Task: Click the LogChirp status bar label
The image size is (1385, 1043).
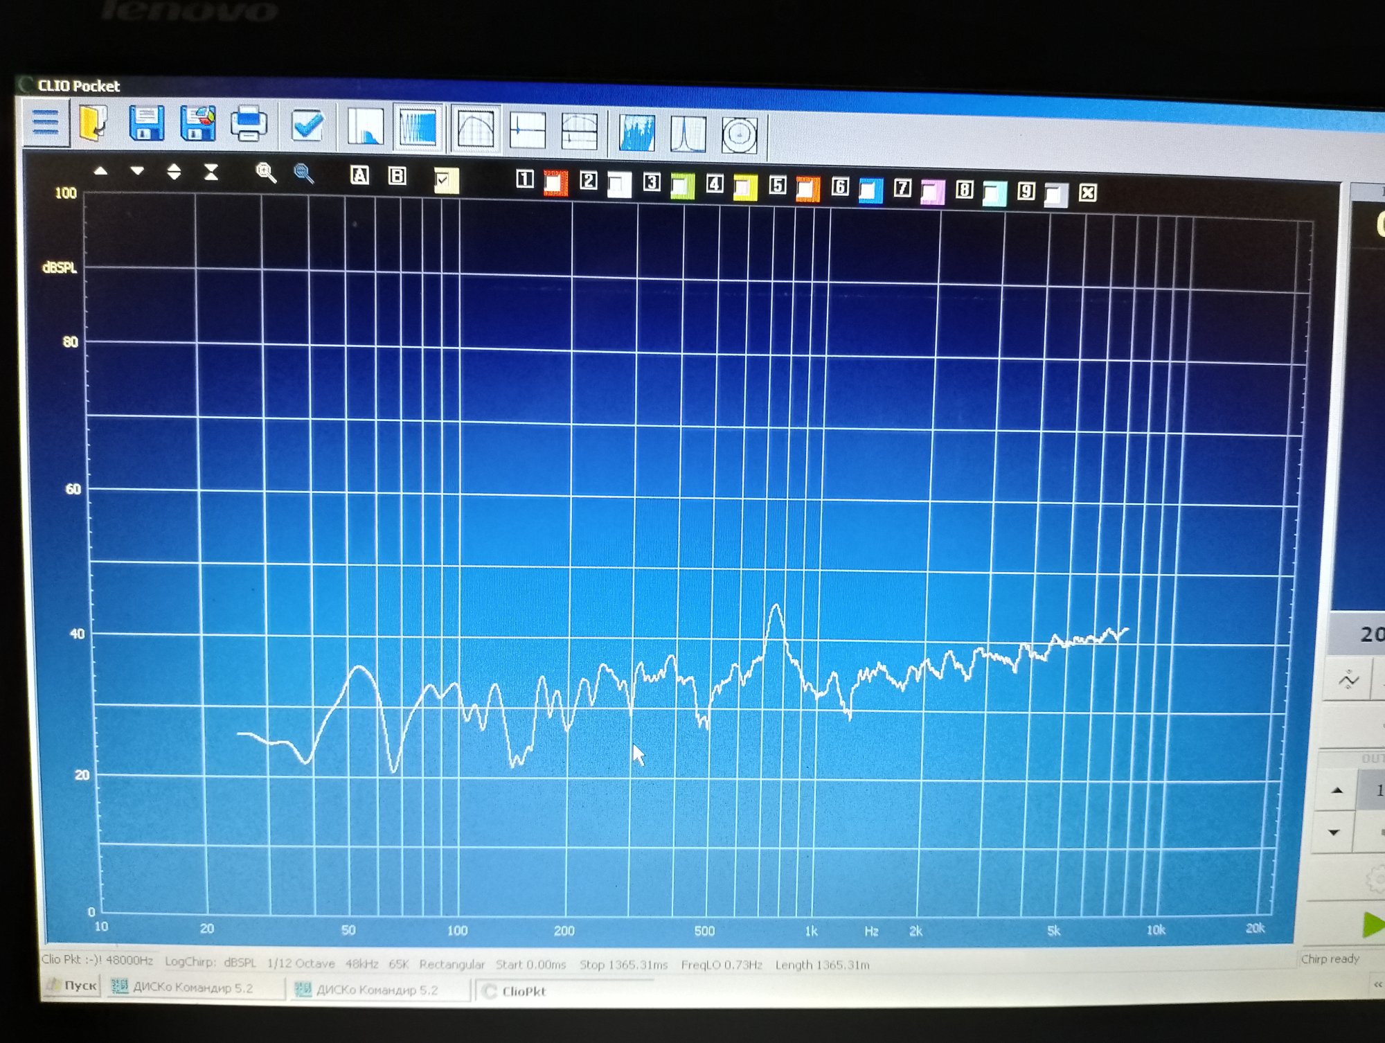Action: [190, 961]
